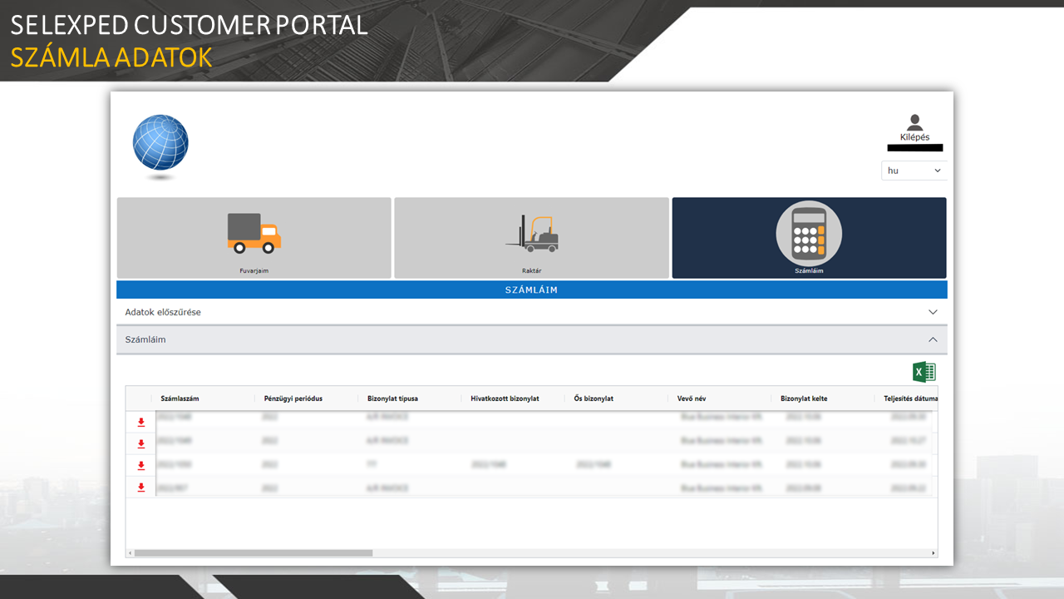Click the user profile silhouette icon

click(914, 122)
